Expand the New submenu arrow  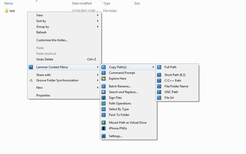click(98, 88)
